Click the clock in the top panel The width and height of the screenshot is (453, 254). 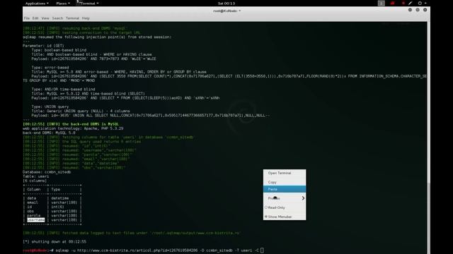226,4
